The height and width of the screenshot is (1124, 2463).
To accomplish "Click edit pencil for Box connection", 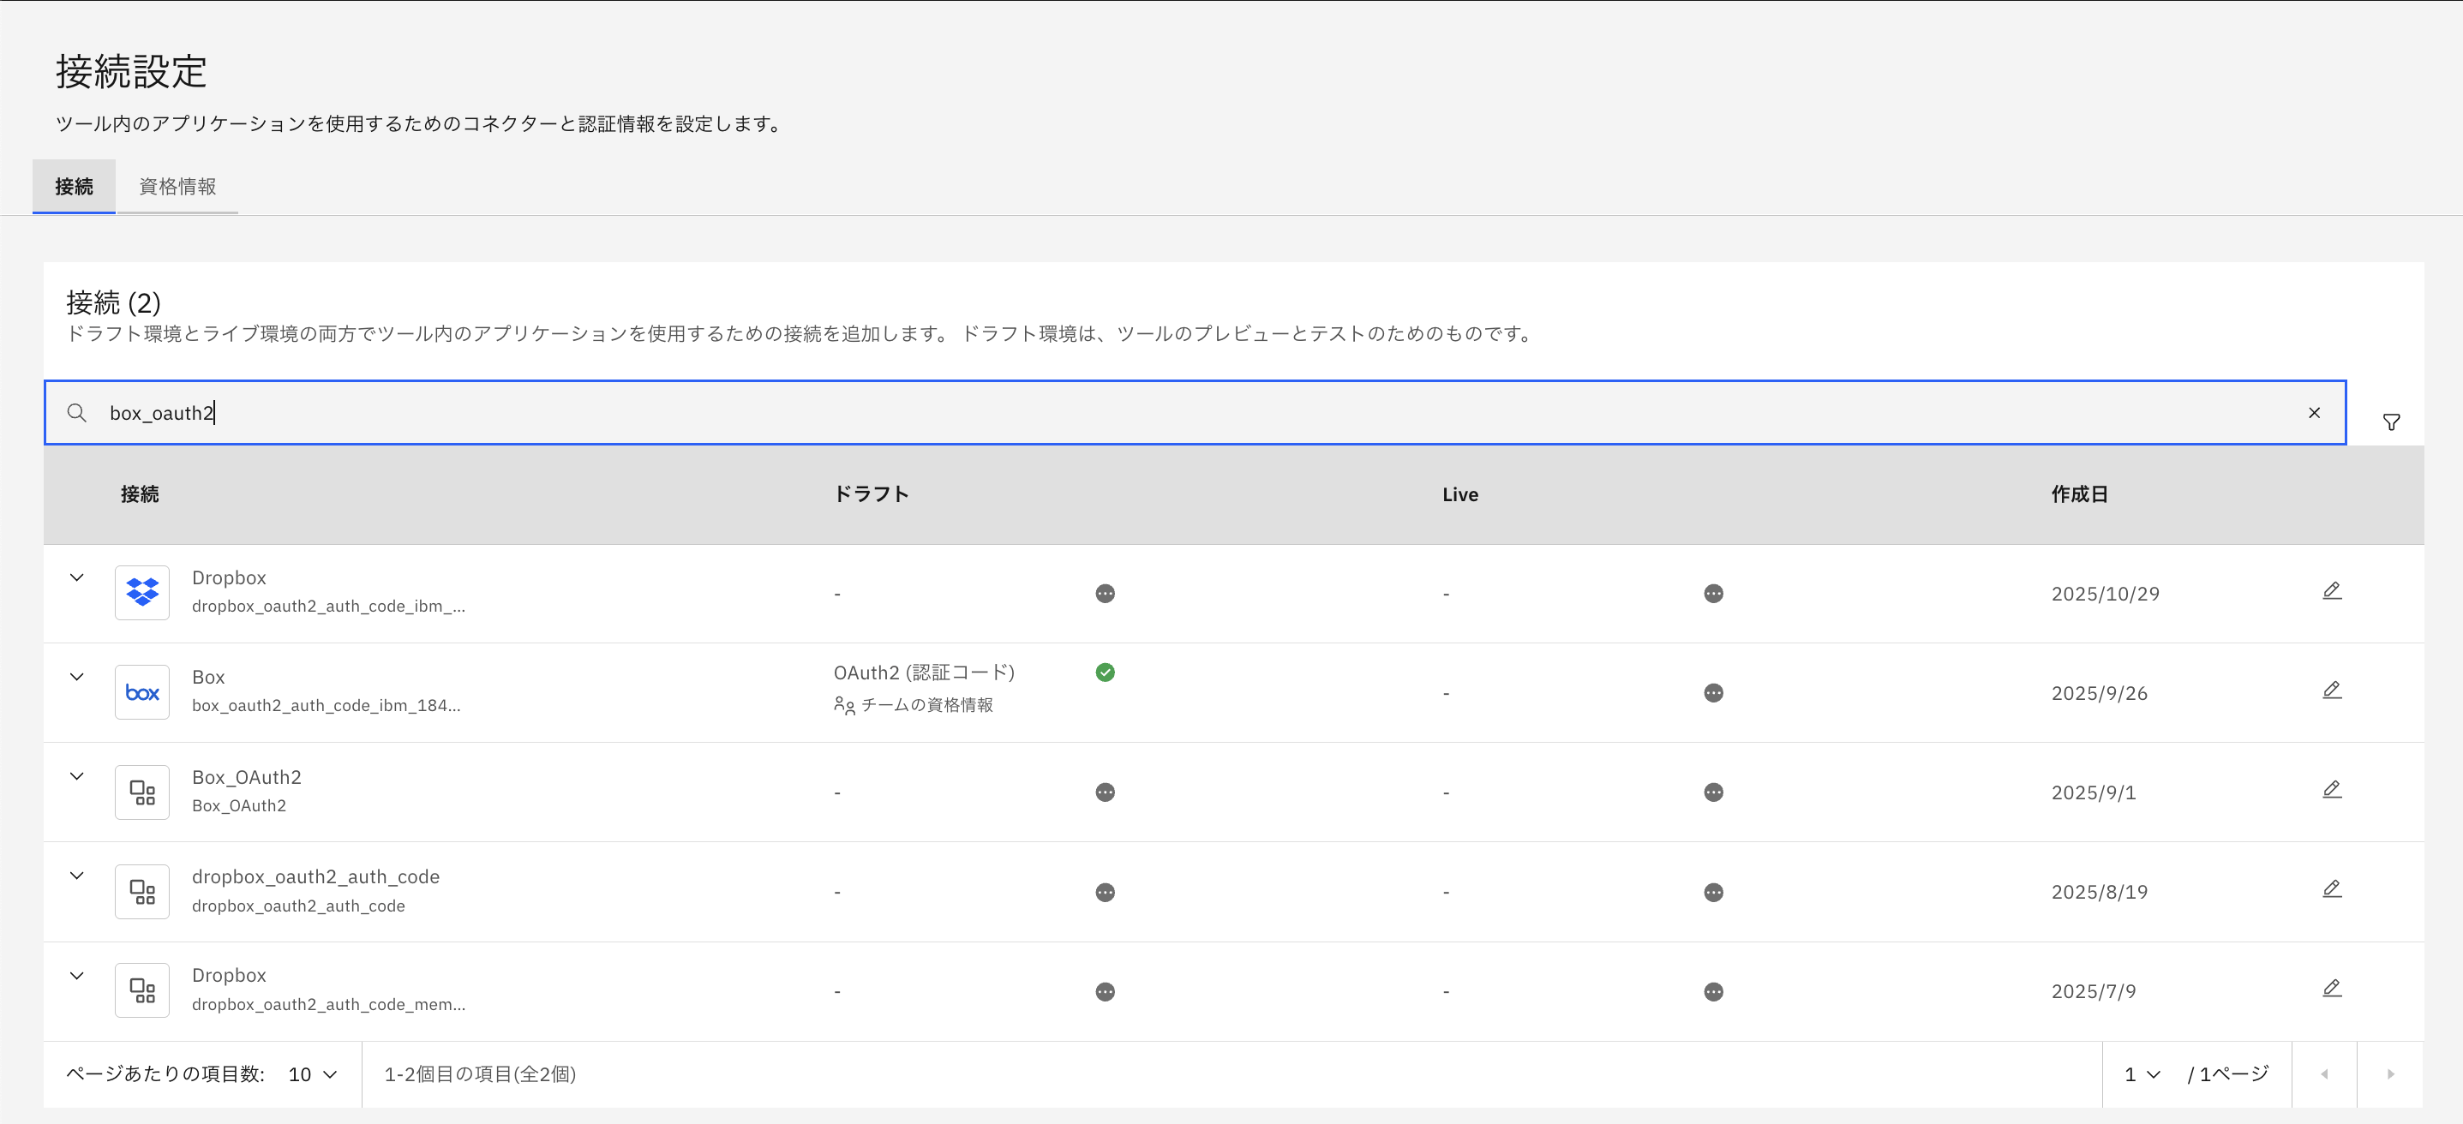I will (2331, 691).
